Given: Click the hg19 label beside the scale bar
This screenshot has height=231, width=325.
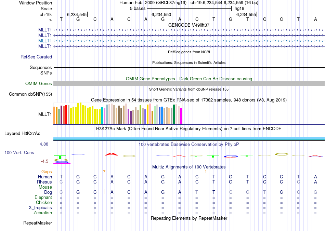Looking at the screenshot, I should [239, 9].
